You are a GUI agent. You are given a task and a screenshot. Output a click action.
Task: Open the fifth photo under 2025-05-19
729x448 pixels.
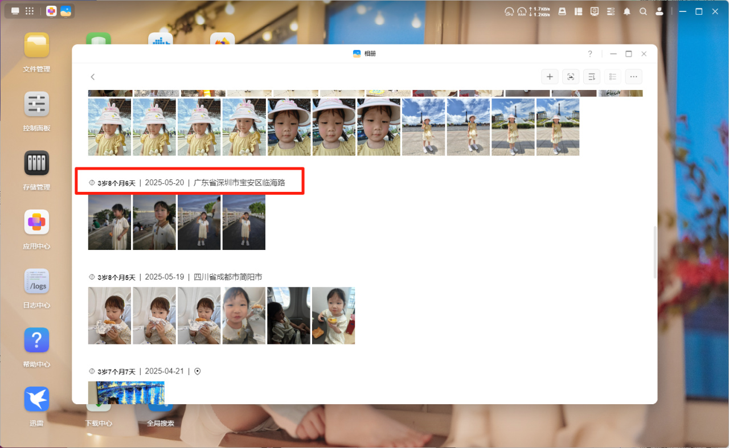click(289, 315)
